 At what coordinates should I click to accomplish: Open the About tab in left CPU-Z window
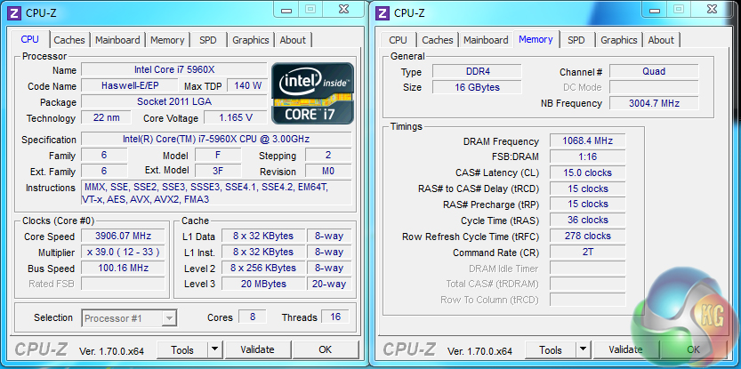point(293,40)
